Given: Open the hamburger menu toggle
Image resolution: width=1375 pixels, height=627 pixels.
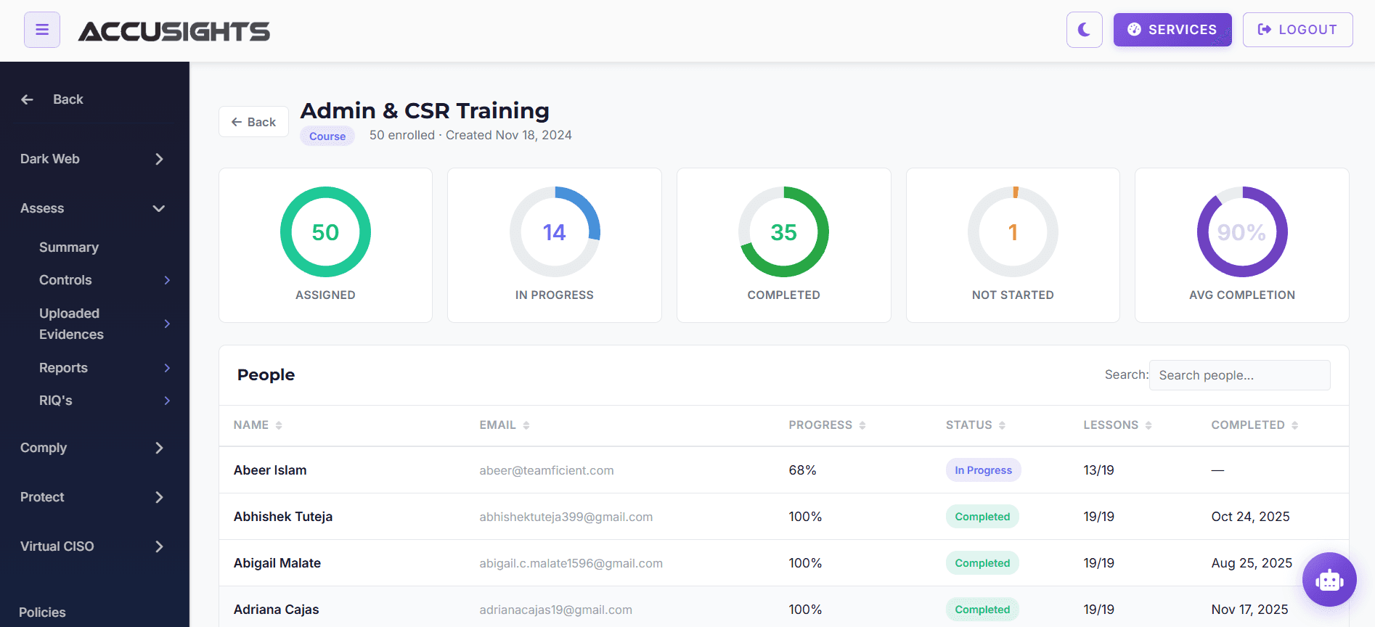Looking at the screenshot, I should click(x=42, y=30).
